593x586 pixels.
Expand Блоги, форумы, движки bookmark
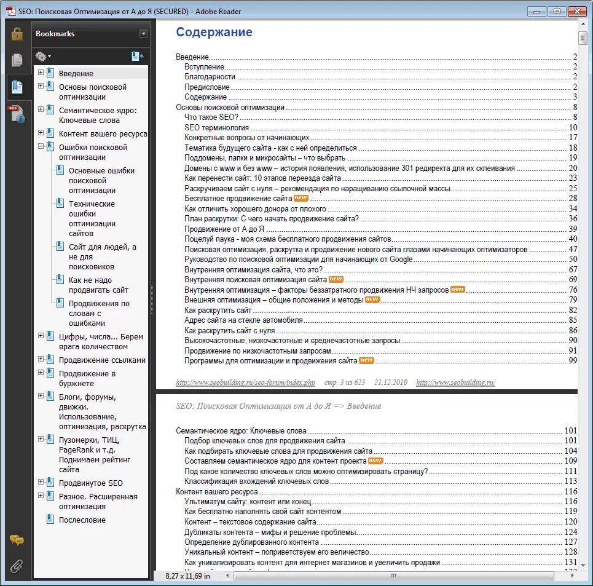coord(41,396)
